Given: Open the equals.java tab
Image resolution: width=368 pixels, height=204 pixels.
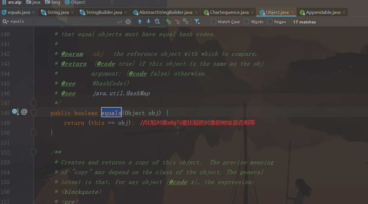Looking at the screenshot, I should pos(19,12).
